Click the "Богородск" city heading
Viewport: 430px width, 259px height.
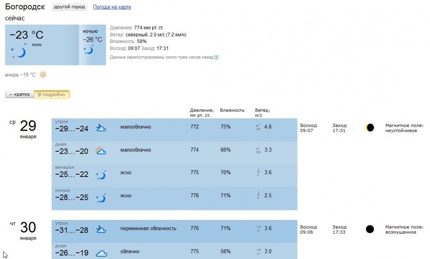click(25, 7)
